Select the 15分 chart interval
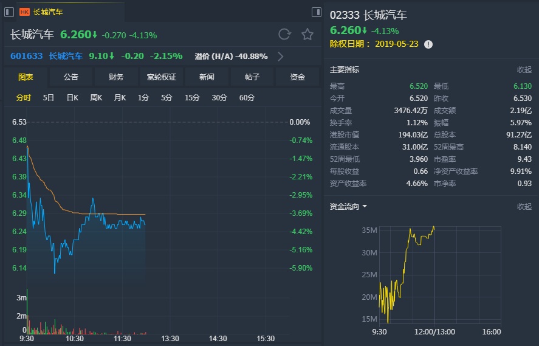The width and height of the screenshot is (539, 346). pos(192,98)
